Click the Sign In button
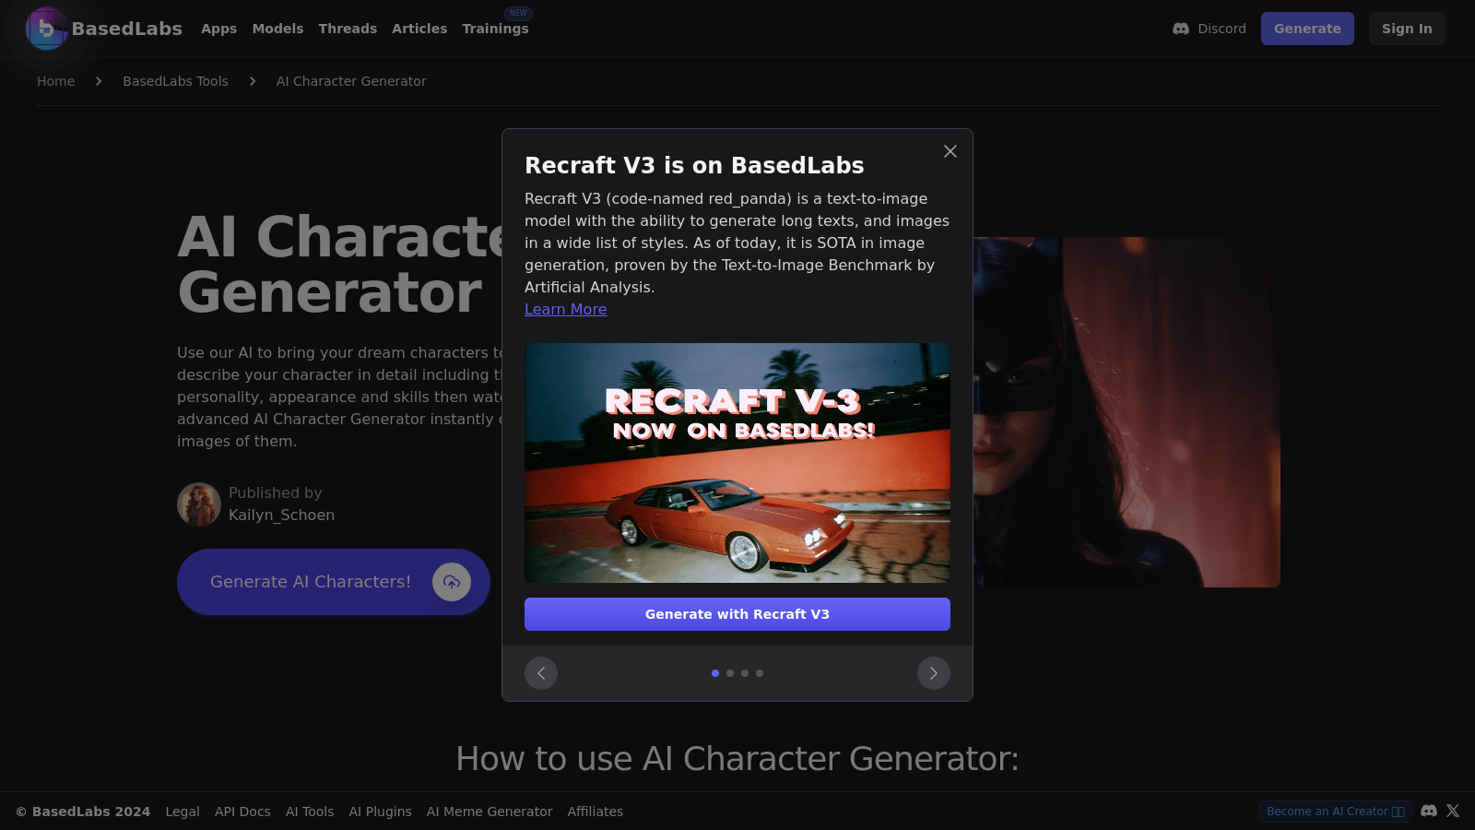The width and height of the screenshot is (1475, 830). (1407, 29)
